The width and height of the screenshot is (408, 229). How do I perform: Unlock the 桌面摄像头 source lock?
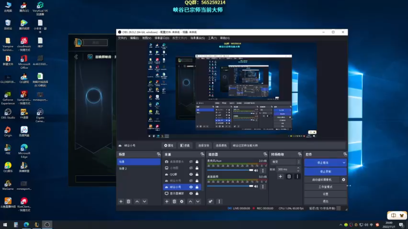(x=197, y=162)
